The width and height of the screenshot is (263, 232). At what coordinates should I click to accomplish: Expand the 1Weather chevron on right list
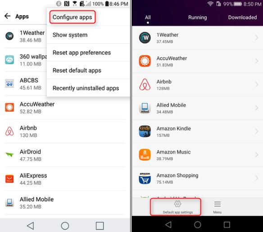point(256,37)
